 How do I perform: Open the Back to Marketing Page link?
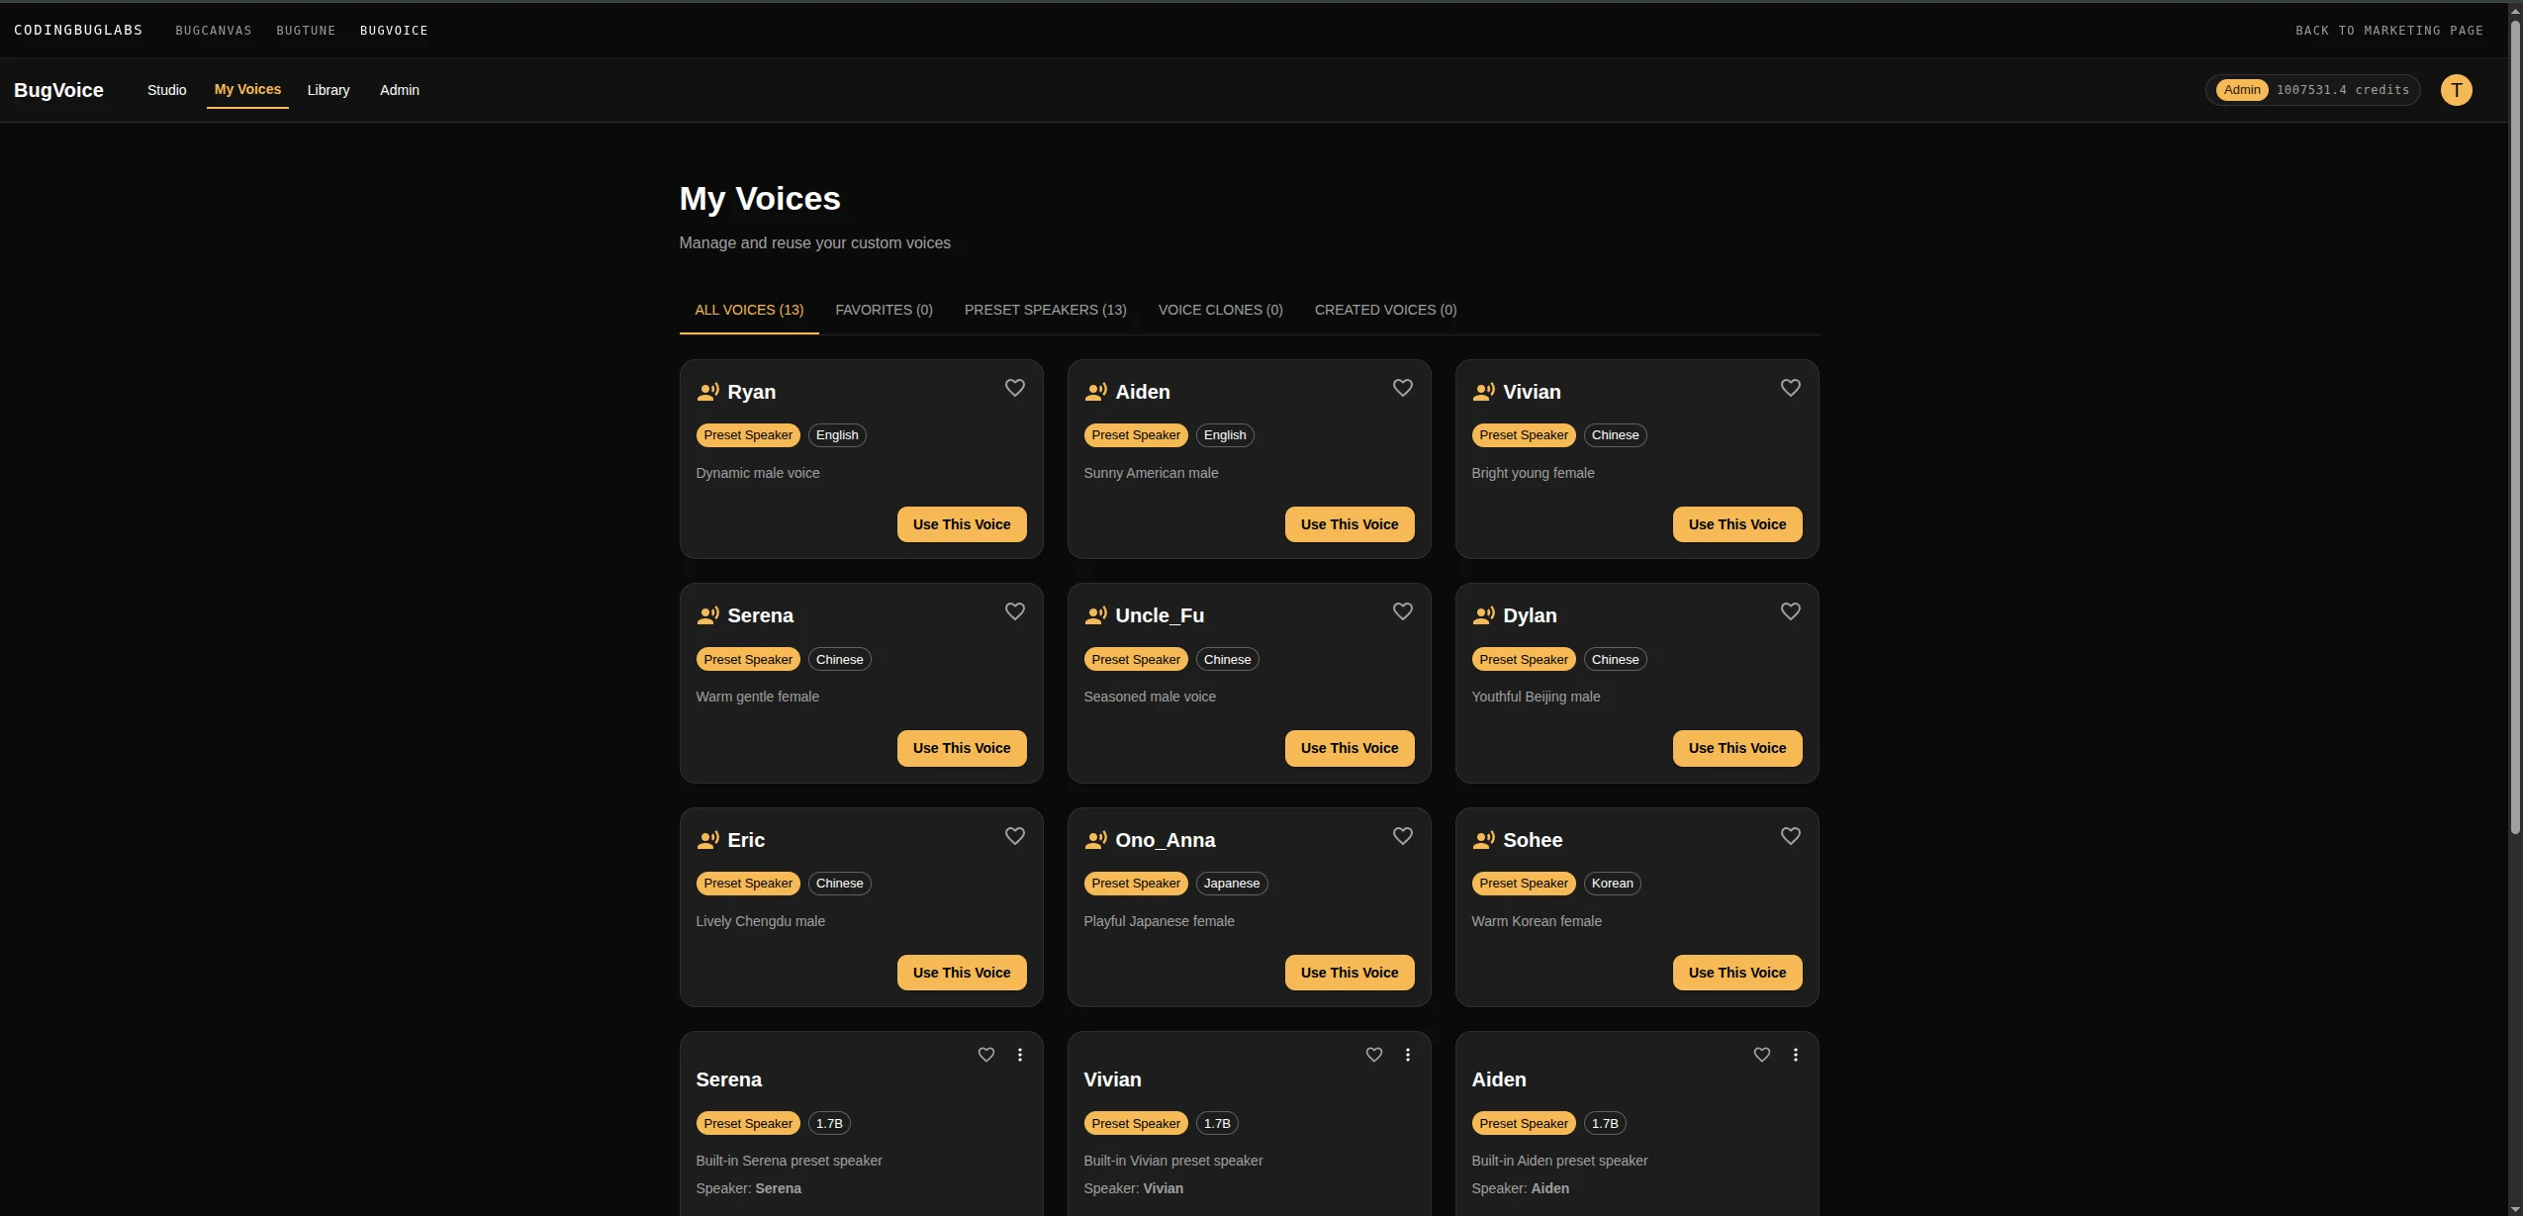(x=2388, y=30)
